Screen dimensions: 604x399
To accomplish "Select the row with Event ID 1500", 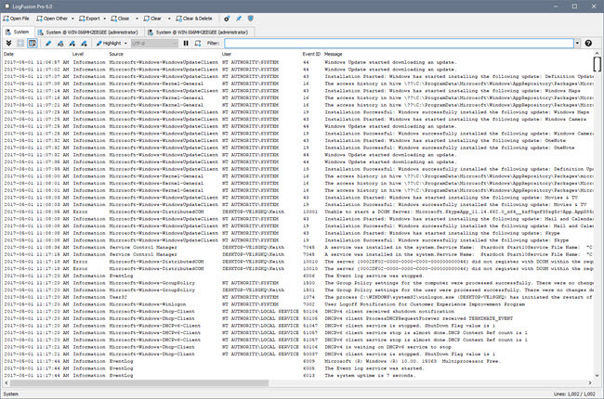I will point(298,283).
